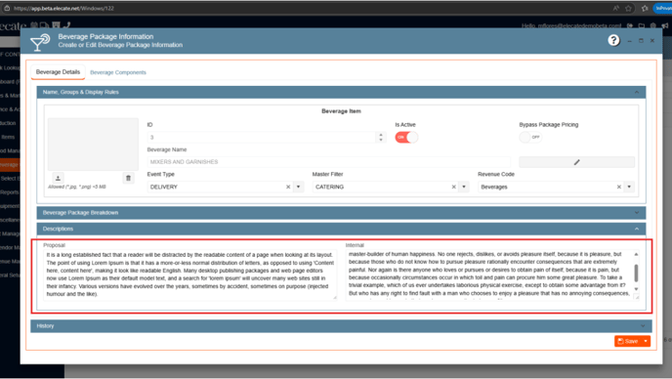672x379 pixels.
Task: Clear the Revenue Code Beverages value
Action: [x=619, y=187]
